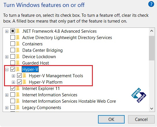Toggle the Hyper-V Management Tools checkbox
This screenshot has height=127, width=157.
click(19, 76)
